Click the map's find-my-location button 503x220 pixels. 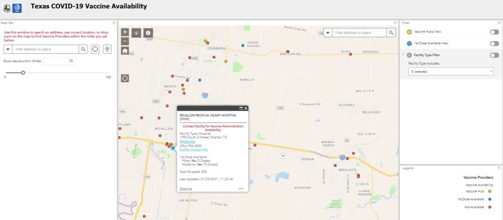pyautogui.click(x=125, y=78)
